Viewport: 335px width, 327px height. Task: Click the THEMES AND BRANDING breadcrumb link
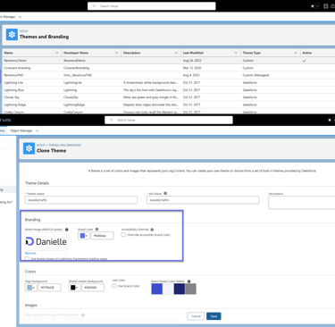[x=65, y=145]
